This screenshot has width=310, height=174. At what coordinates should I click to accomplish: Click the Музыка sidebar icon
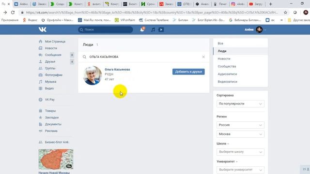tap(41, 82)
